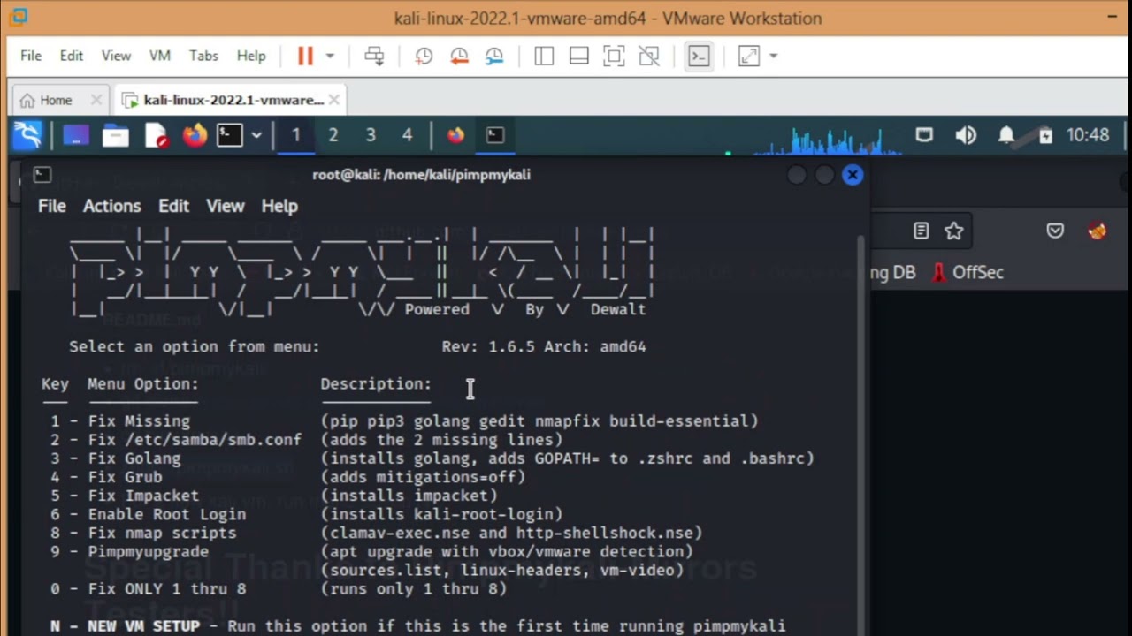Close the Home tab
Viewport: 1132px width, 636px height.
(x=96, y=100)
